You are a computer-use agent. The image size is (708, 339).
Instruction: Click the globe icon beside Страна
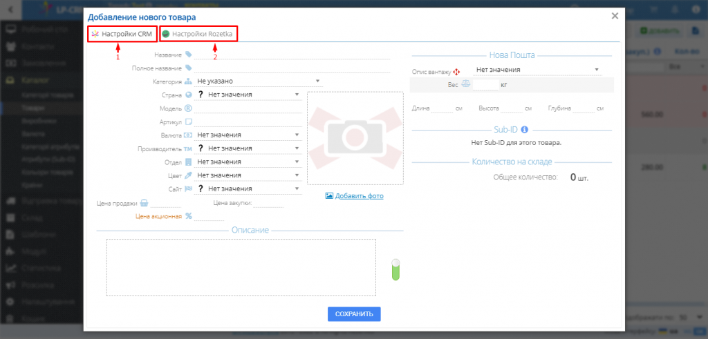188,95
